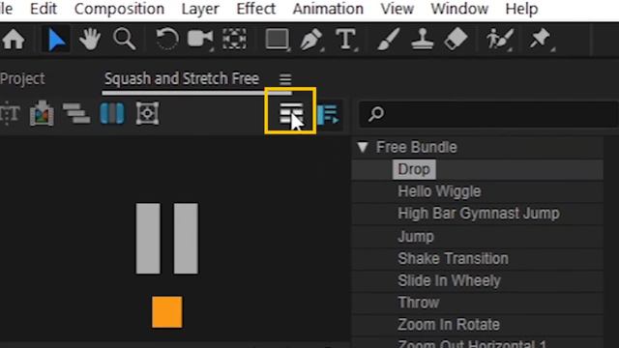This screenshot has width=619, height=348.
Task: Select the Hand tool
Action: (x=90, y=40)
